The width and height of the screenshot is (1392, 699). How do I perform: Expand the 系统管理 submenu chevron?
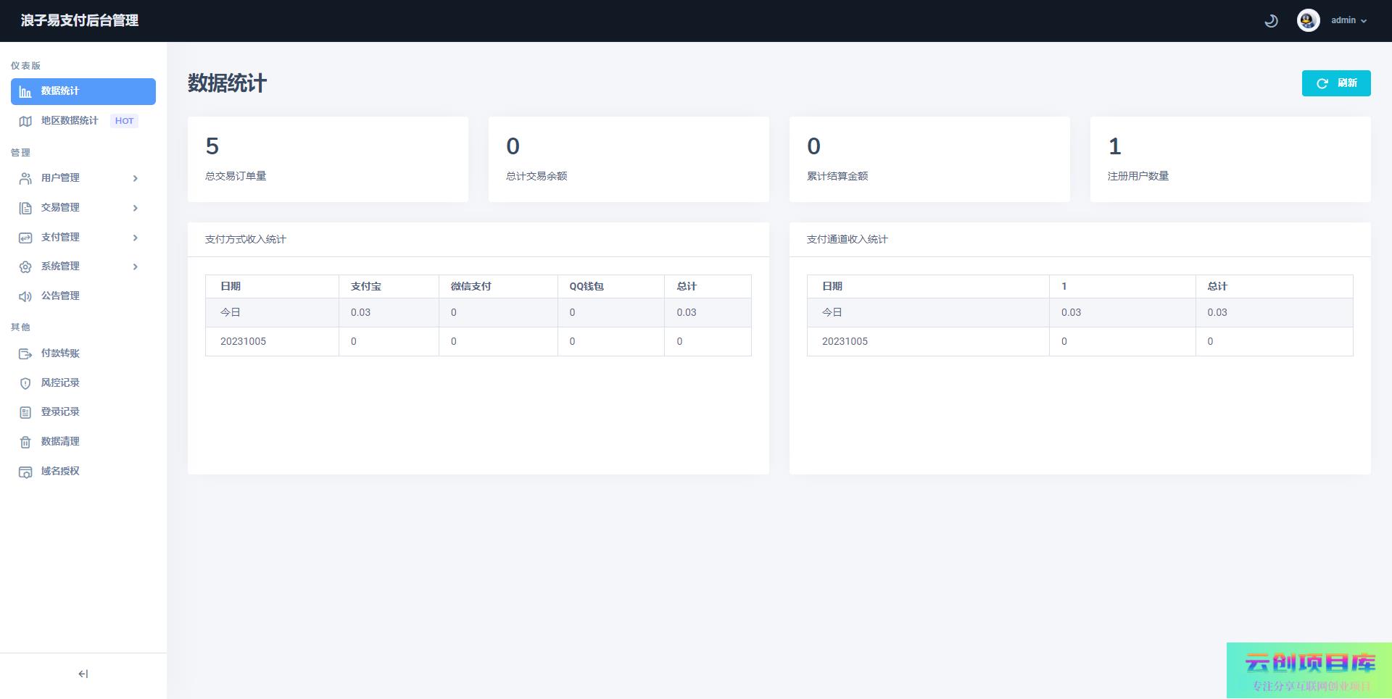[x=135, y=267]
